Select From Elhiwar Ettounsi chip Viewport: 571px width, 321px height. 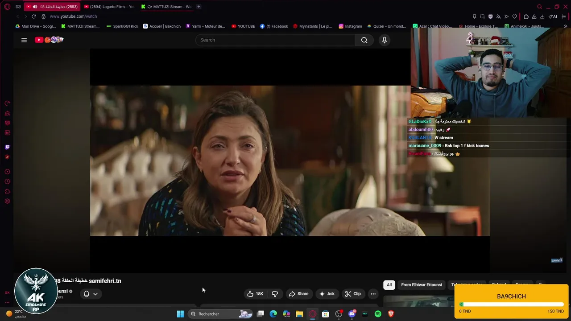click(421, 285)
